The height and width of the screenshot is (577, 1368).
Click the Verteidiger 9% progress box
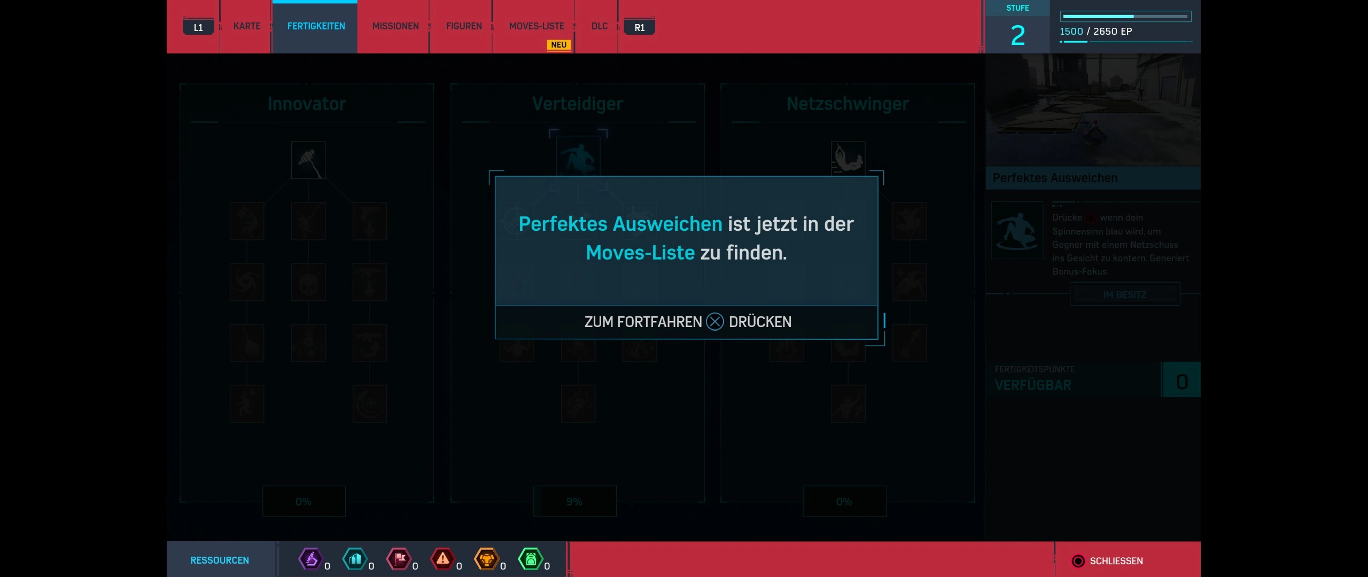[574, 502]
